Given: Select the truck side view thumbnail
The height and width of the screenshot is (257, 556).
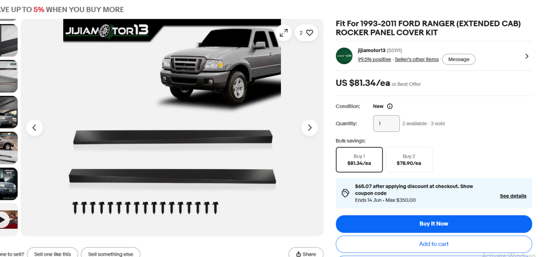Looking at the screenshot, I should [8, 148].
